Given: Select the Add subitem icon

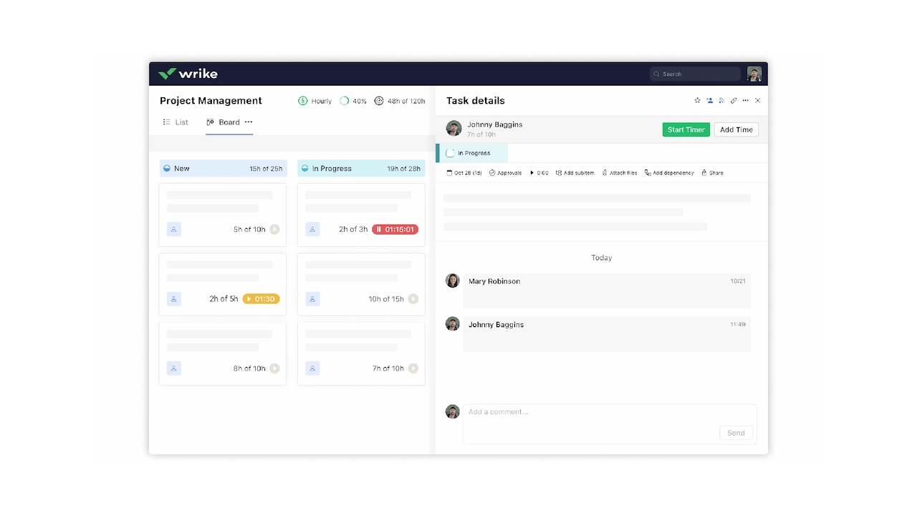Looking at the screenshot, I should click(560, 172).
